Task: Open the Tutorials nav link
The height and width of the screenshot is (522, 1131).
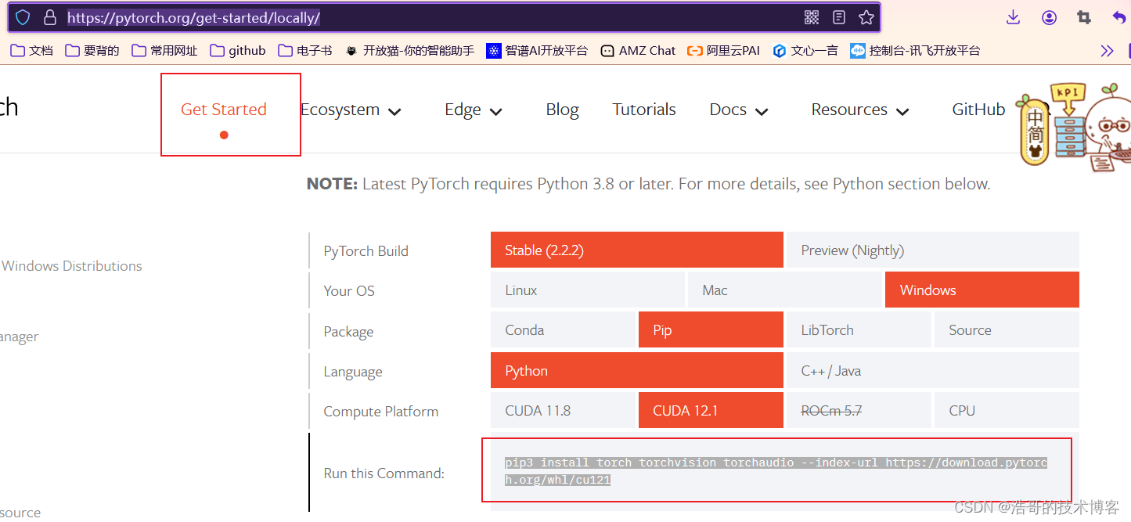Action: [x=644, y=110]
